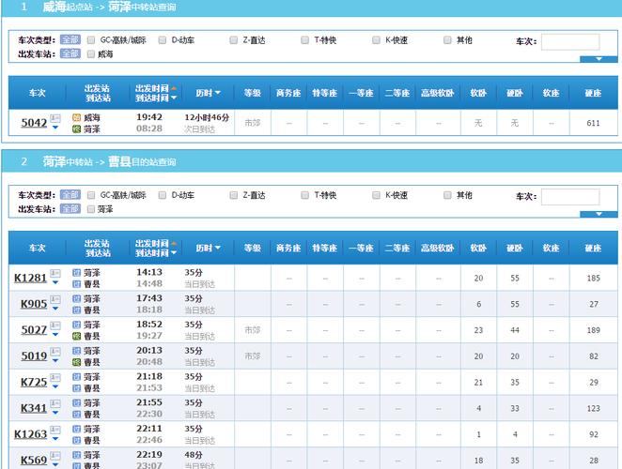The image size is (622, 469).
Task: Click the ID card icon next to train 5027
Action: (55, 325)
